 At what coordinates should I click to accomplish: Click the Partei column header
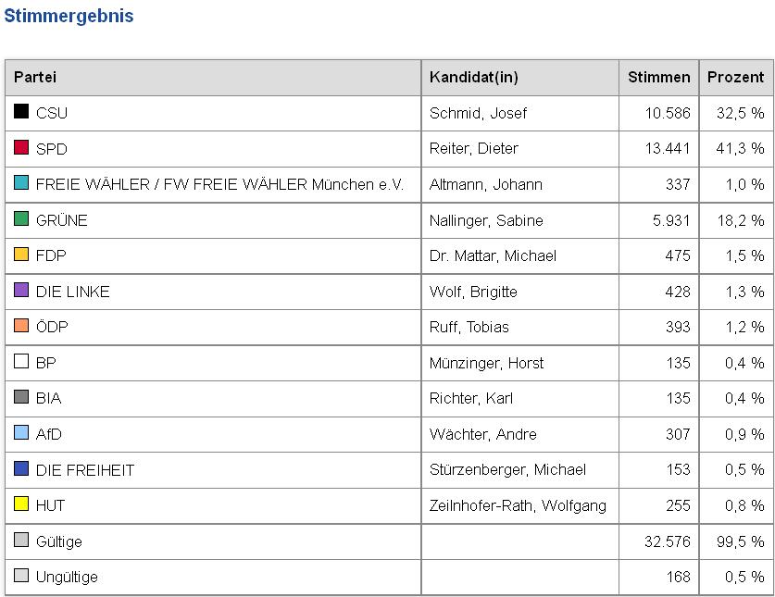(x=35, y=78)
